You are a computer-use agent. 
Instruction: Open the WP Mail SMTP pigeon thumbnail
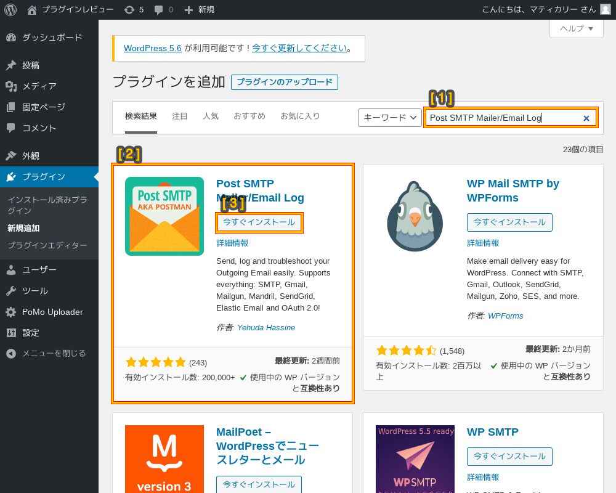click(x=415, y=216)
